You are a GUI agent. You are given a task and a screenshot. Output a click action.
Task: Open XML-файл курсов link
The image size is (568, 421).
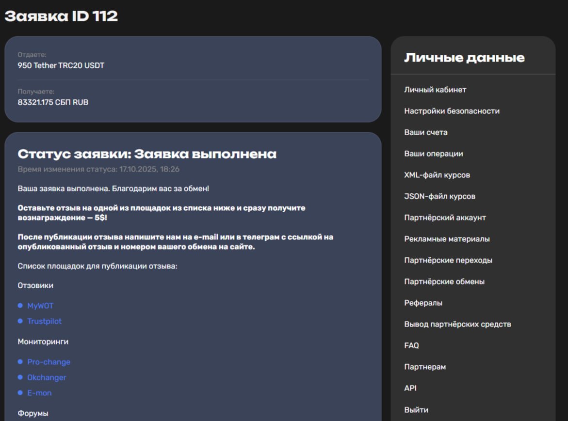coord(437,175)
